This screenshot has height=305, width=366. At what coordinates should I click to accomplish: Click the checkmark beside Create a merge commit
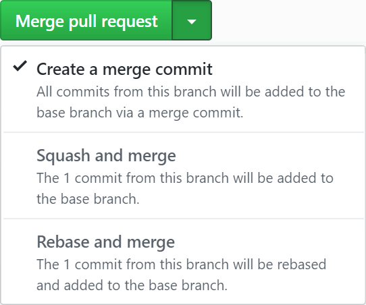20,65
